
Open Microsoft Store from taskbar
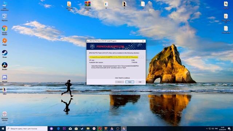click(76, 128)
